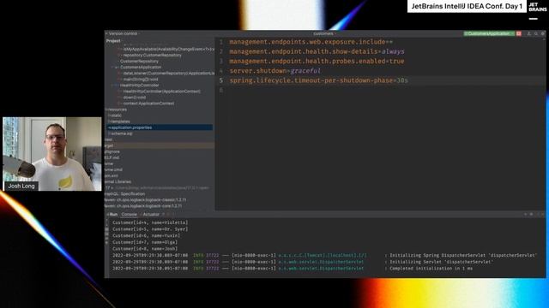Select the pom.xml file in project tree
549x308 pixels.
(112, 175)
